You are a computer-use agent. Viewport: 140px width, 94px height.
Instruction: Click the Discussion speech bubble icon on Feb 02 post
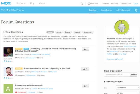(x=16, y=58)
